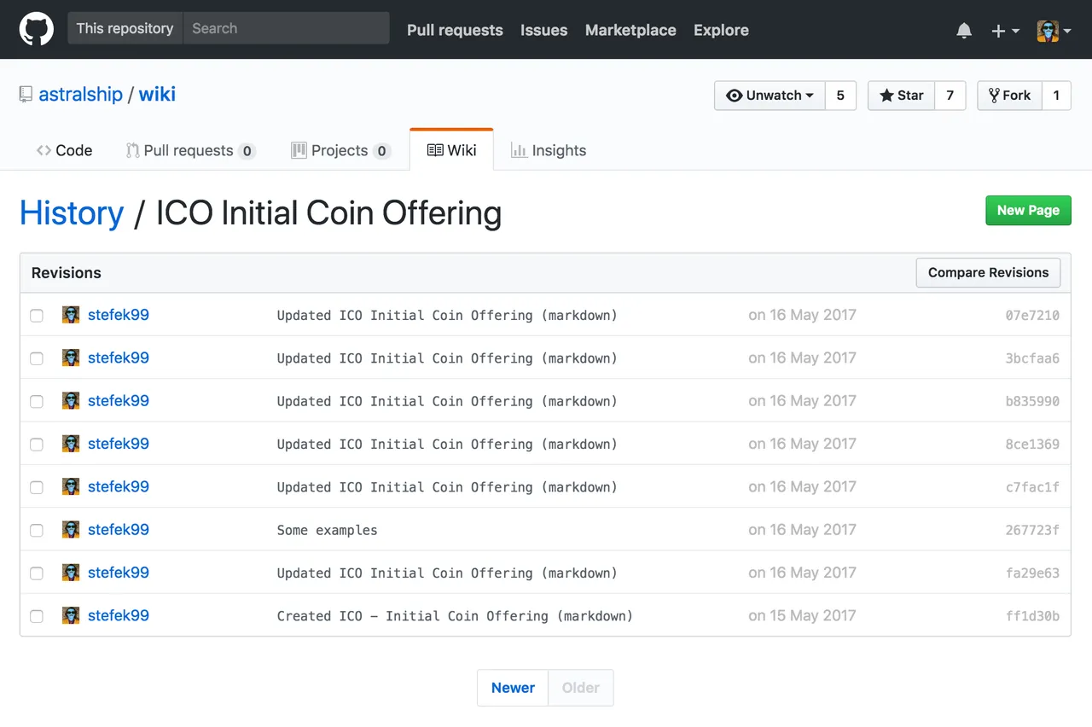Click the Pull requests counter badge 0

pos(247,151)
